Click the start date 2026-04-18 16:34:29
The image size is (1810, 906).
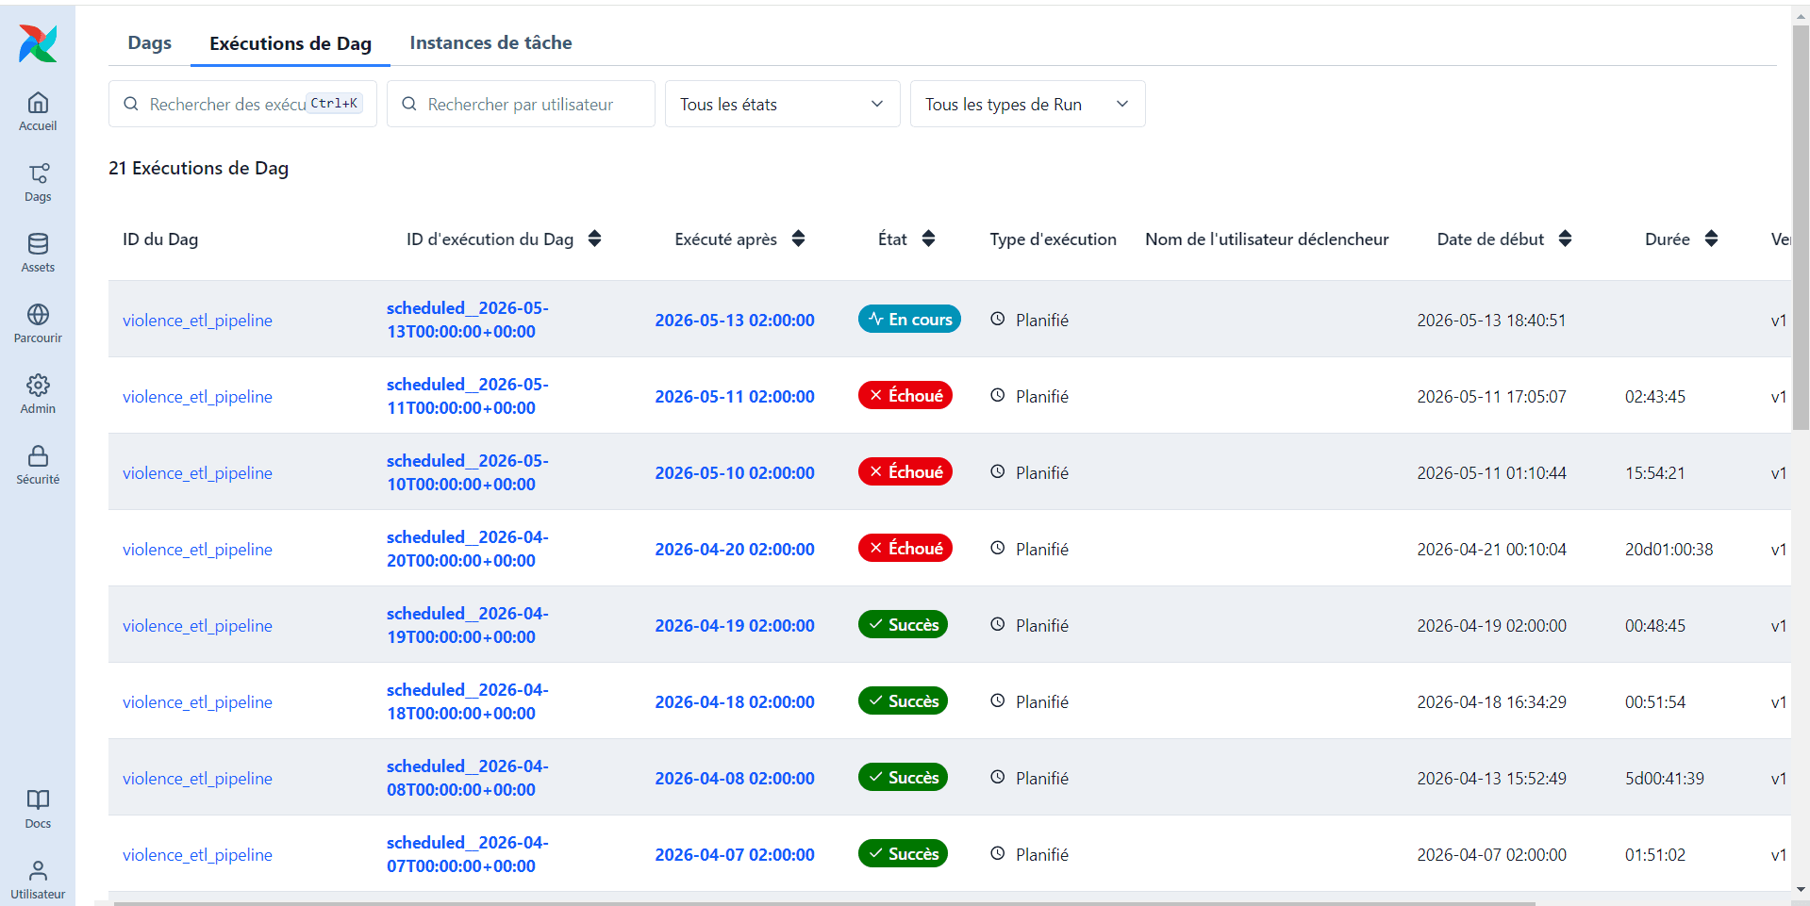click(x=1491, y=701)
